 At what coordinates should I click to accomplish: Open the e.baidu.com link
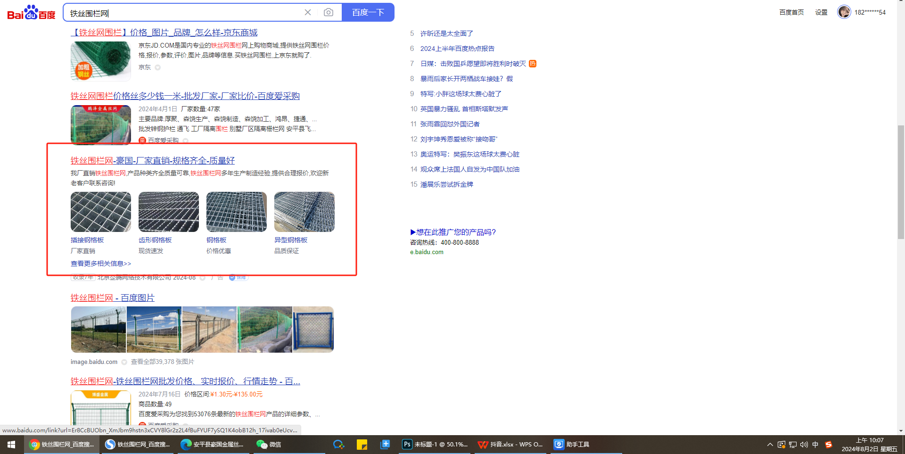(427, 252)
